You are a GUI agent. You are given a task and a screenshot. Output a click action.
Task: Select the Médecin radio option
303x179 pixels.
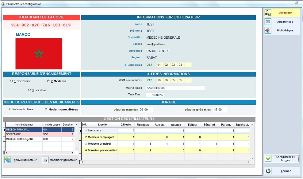(x=48, y=81)
